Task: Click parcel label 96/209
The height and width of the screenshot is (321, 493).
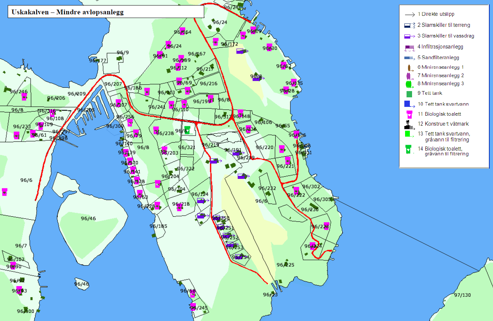Action: 77,94
